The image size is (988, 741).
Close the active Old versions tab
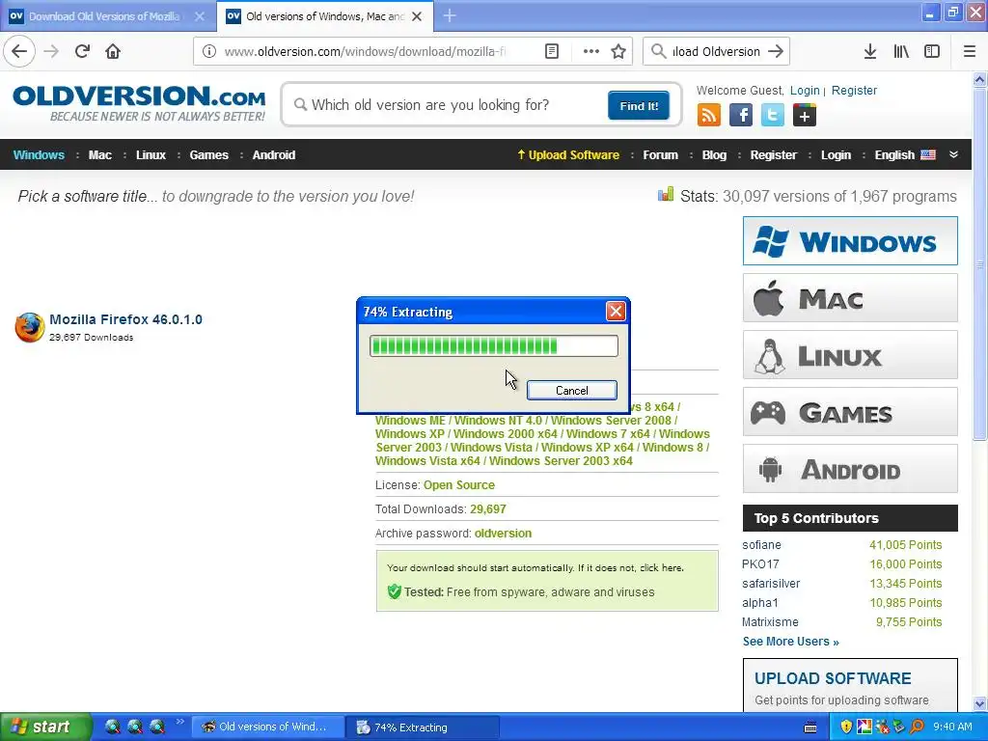click(x=417, y=16)
